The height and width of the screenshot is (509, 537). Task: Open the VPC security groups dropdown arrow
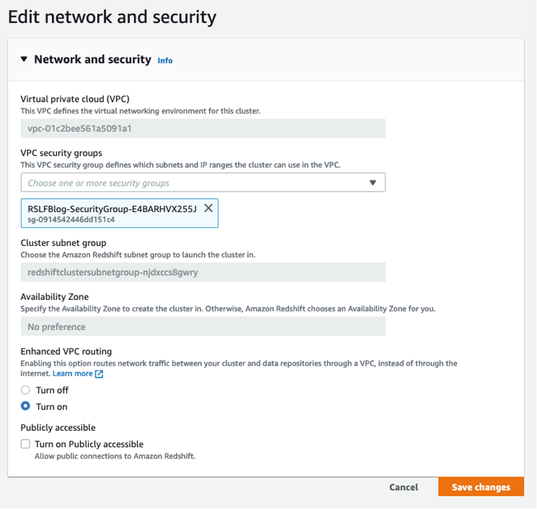[x=373, y=183]
